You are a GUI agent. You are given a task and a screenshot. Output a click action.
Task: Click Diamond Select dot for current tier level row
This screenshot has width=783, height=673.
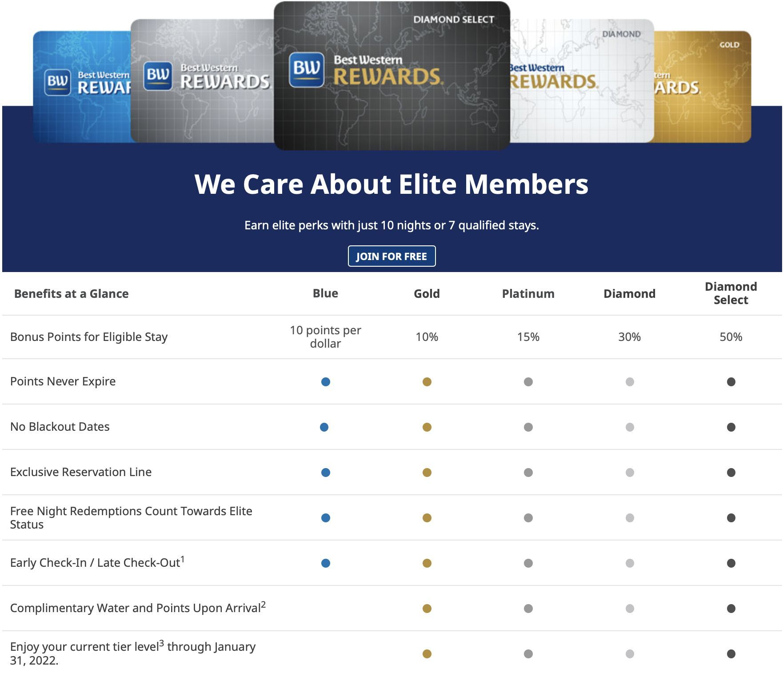pyautogui.click(x=731, y=654)
